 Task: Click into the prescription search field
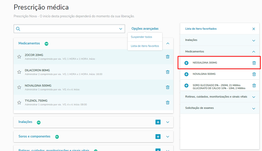click(69, 29)
